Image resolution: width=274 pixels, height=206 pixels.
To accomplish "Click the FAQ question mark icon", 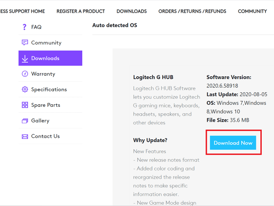I will [x=24, y=27].
